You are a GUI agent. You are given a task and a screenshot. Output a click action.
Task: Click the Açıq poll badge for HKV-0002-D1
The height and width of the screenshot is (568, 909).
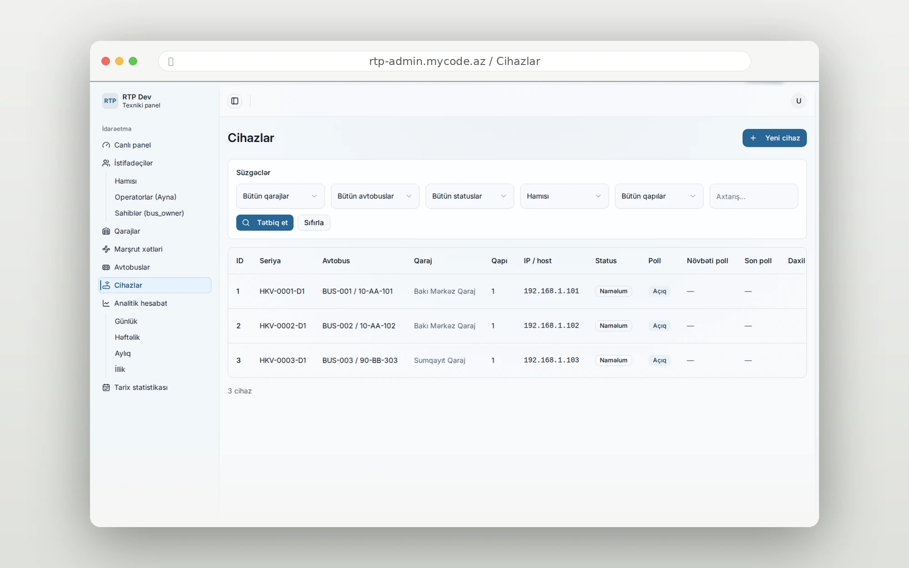point(659,326)
